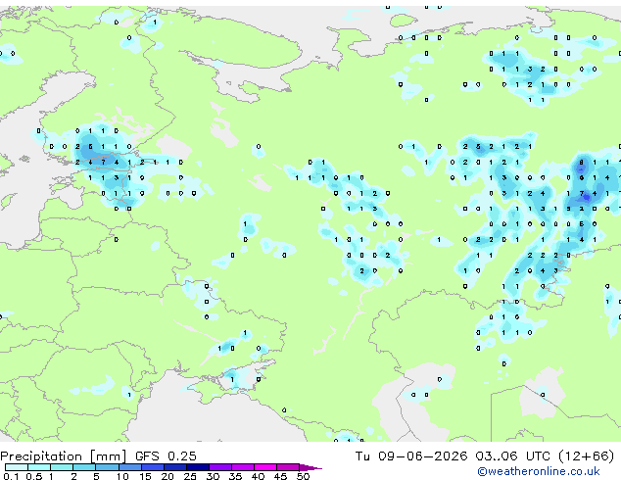Open the weatheronline.co.uk copyright link
Screen dimensions: 621x480
[x=539, y=471]
